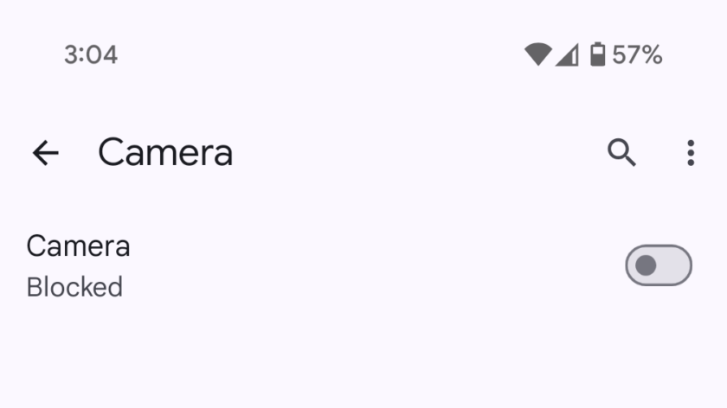Select the Camera setting label
This screenshot has width=727, height=408.
78,246
